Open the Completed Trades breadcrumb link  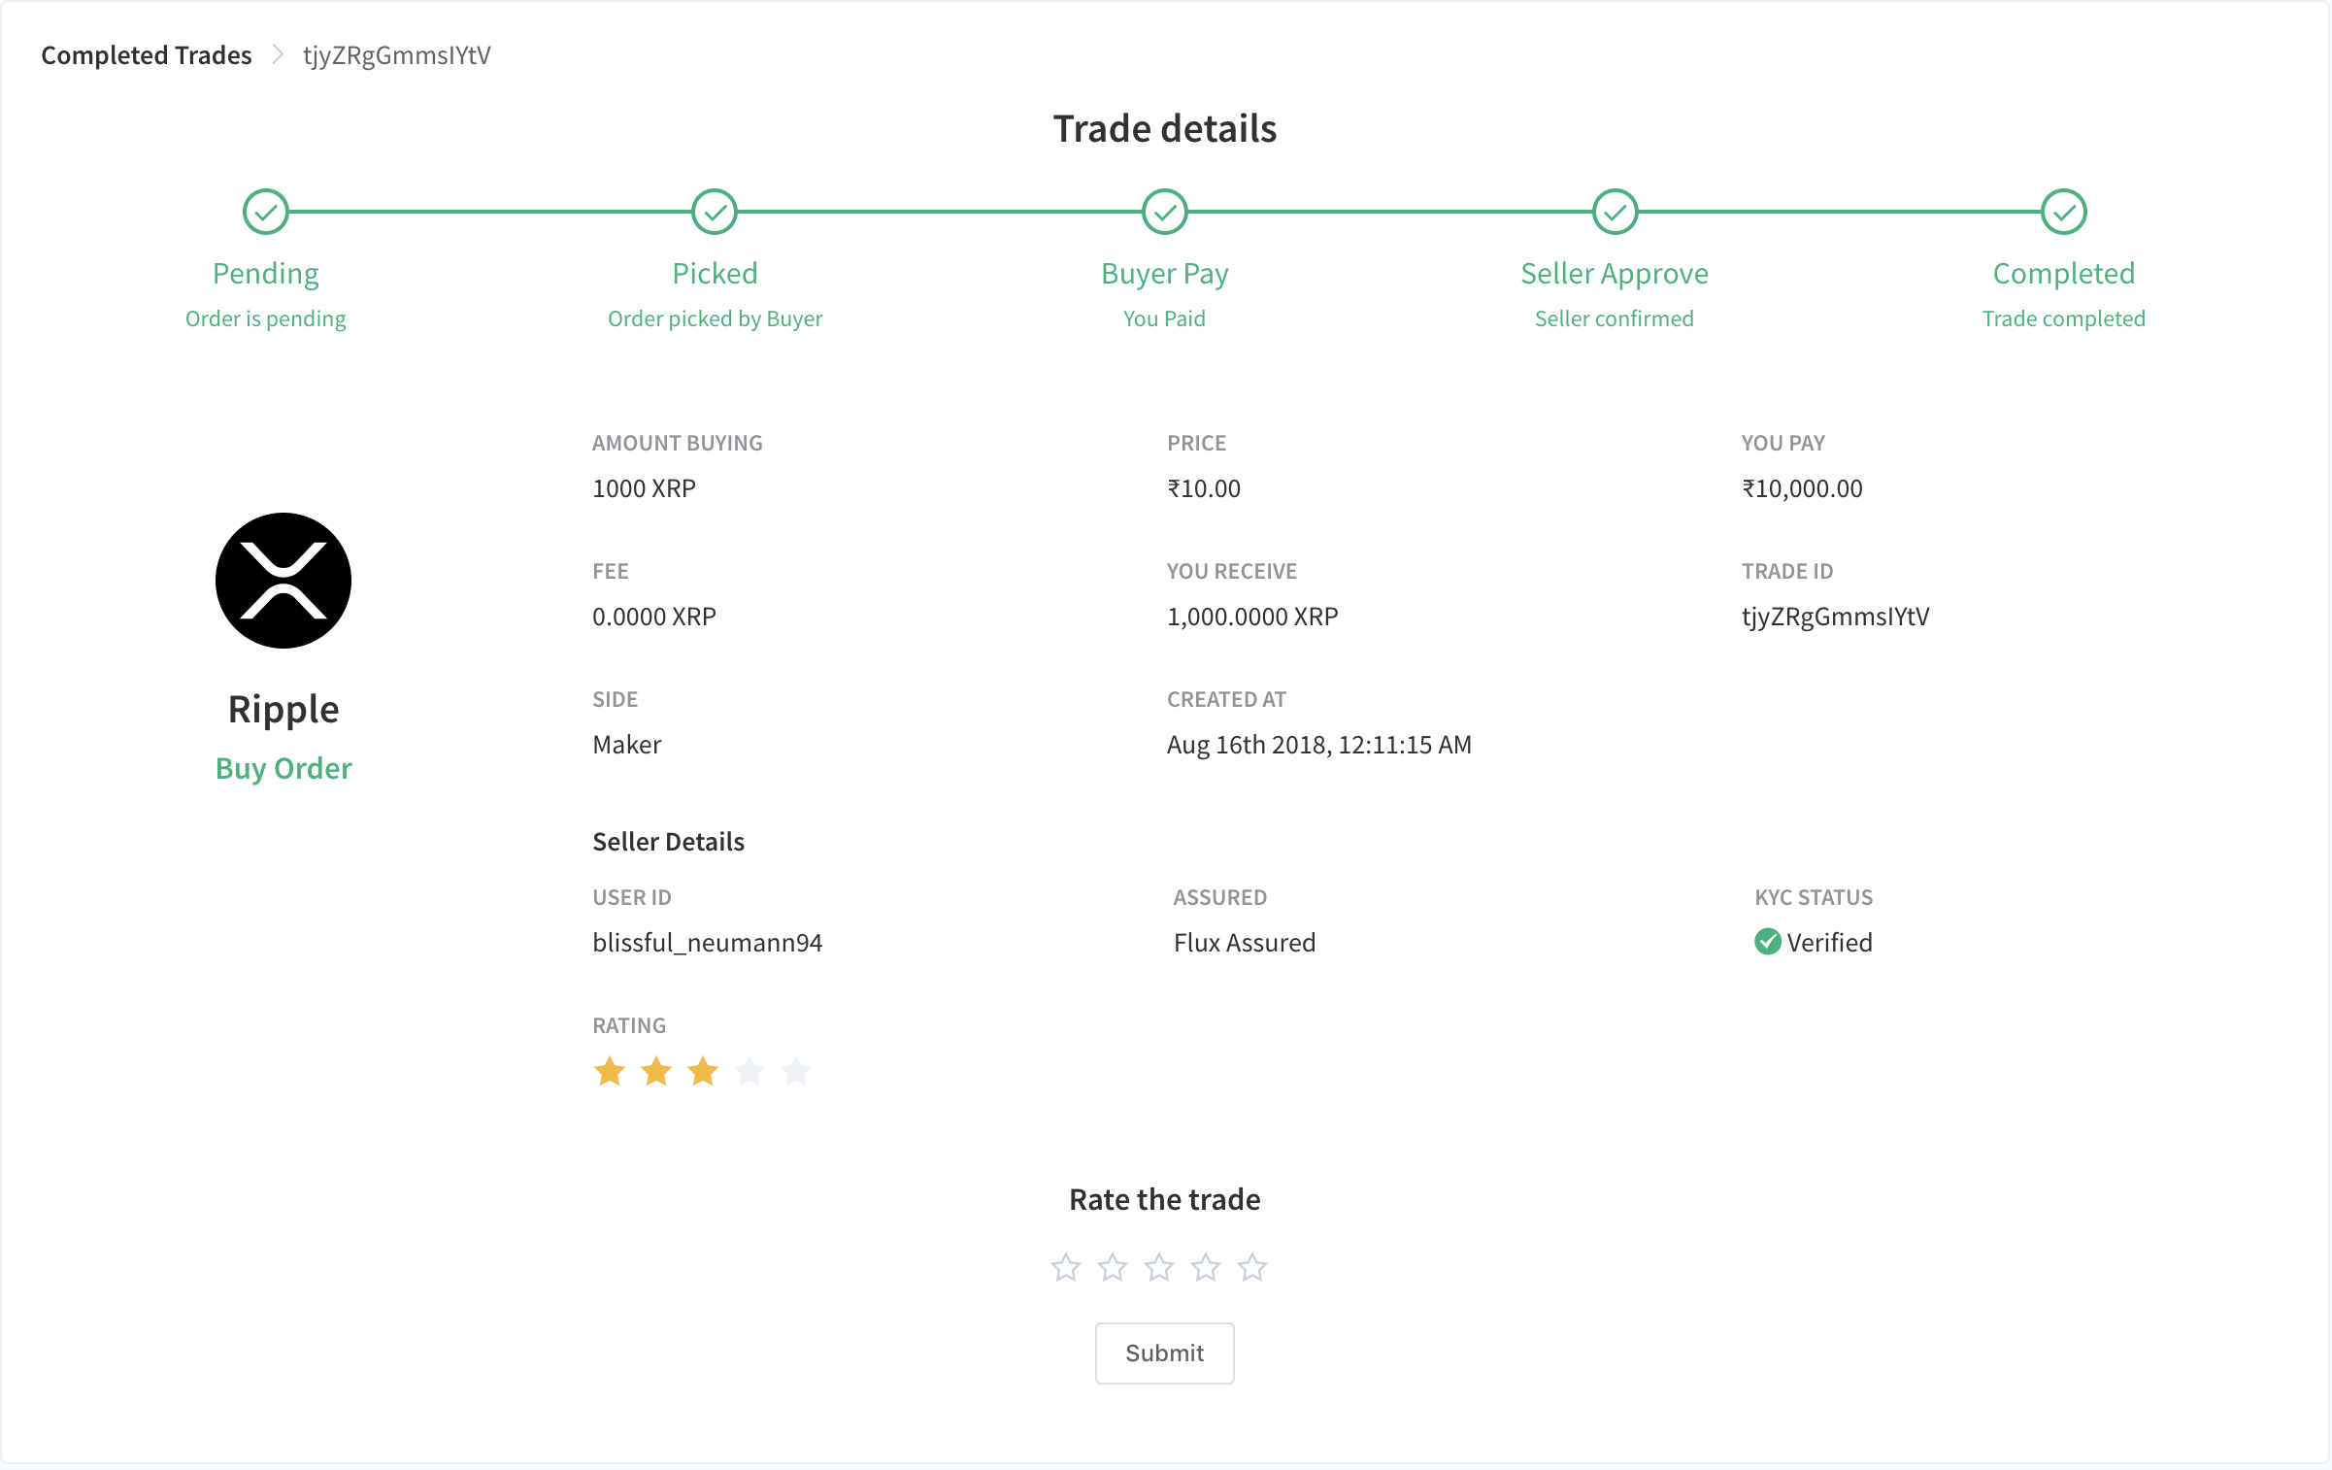146,55
